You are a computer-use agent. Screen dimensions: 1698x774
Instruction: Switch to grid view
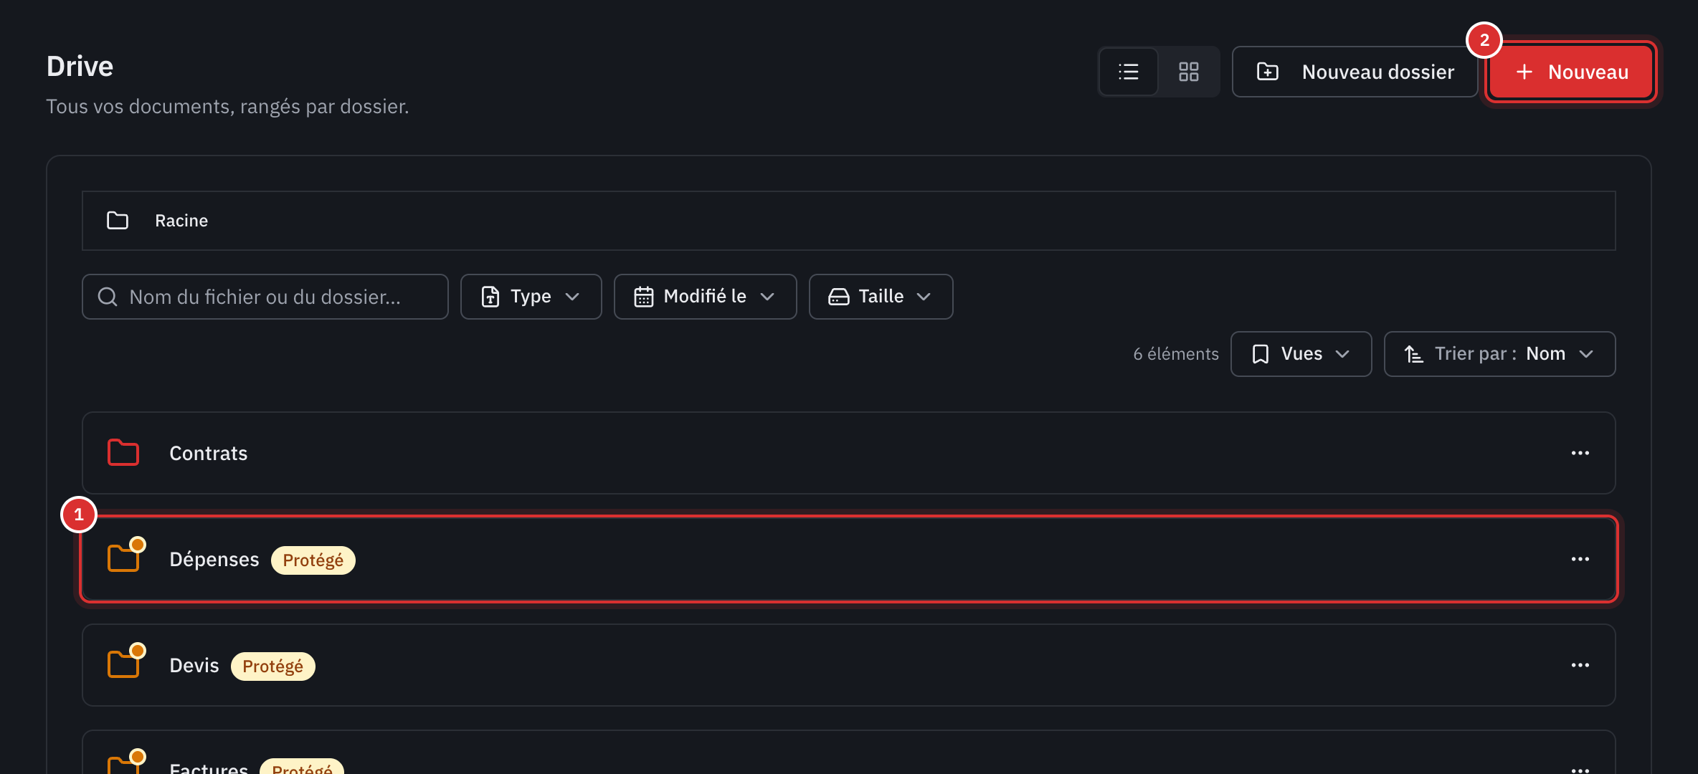click(1189, 72)
